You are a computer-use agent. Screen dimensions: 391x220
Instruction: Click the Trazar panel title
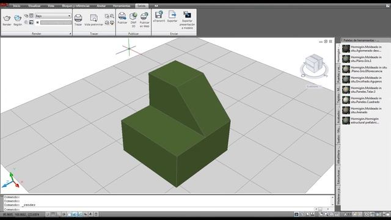coord(93,34)
